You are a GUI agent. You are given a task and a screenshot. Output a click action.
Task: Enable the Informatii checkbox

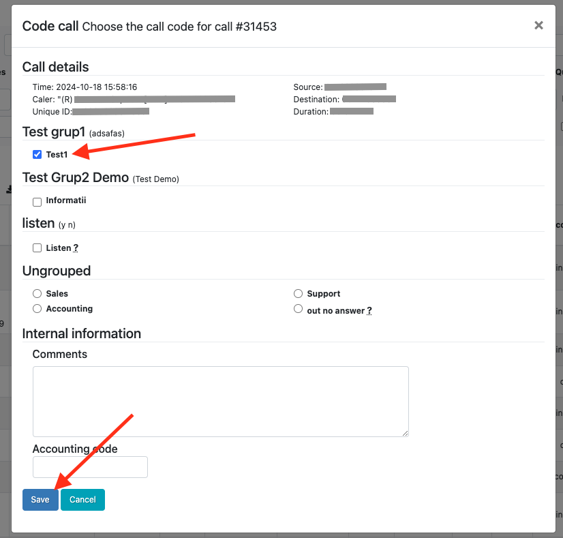37,201
